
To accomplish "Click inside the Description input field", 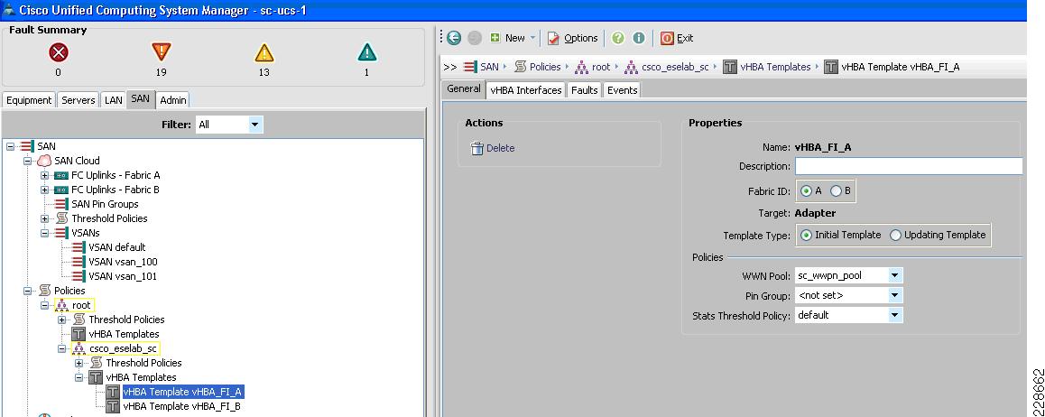I will coord(909,166).
